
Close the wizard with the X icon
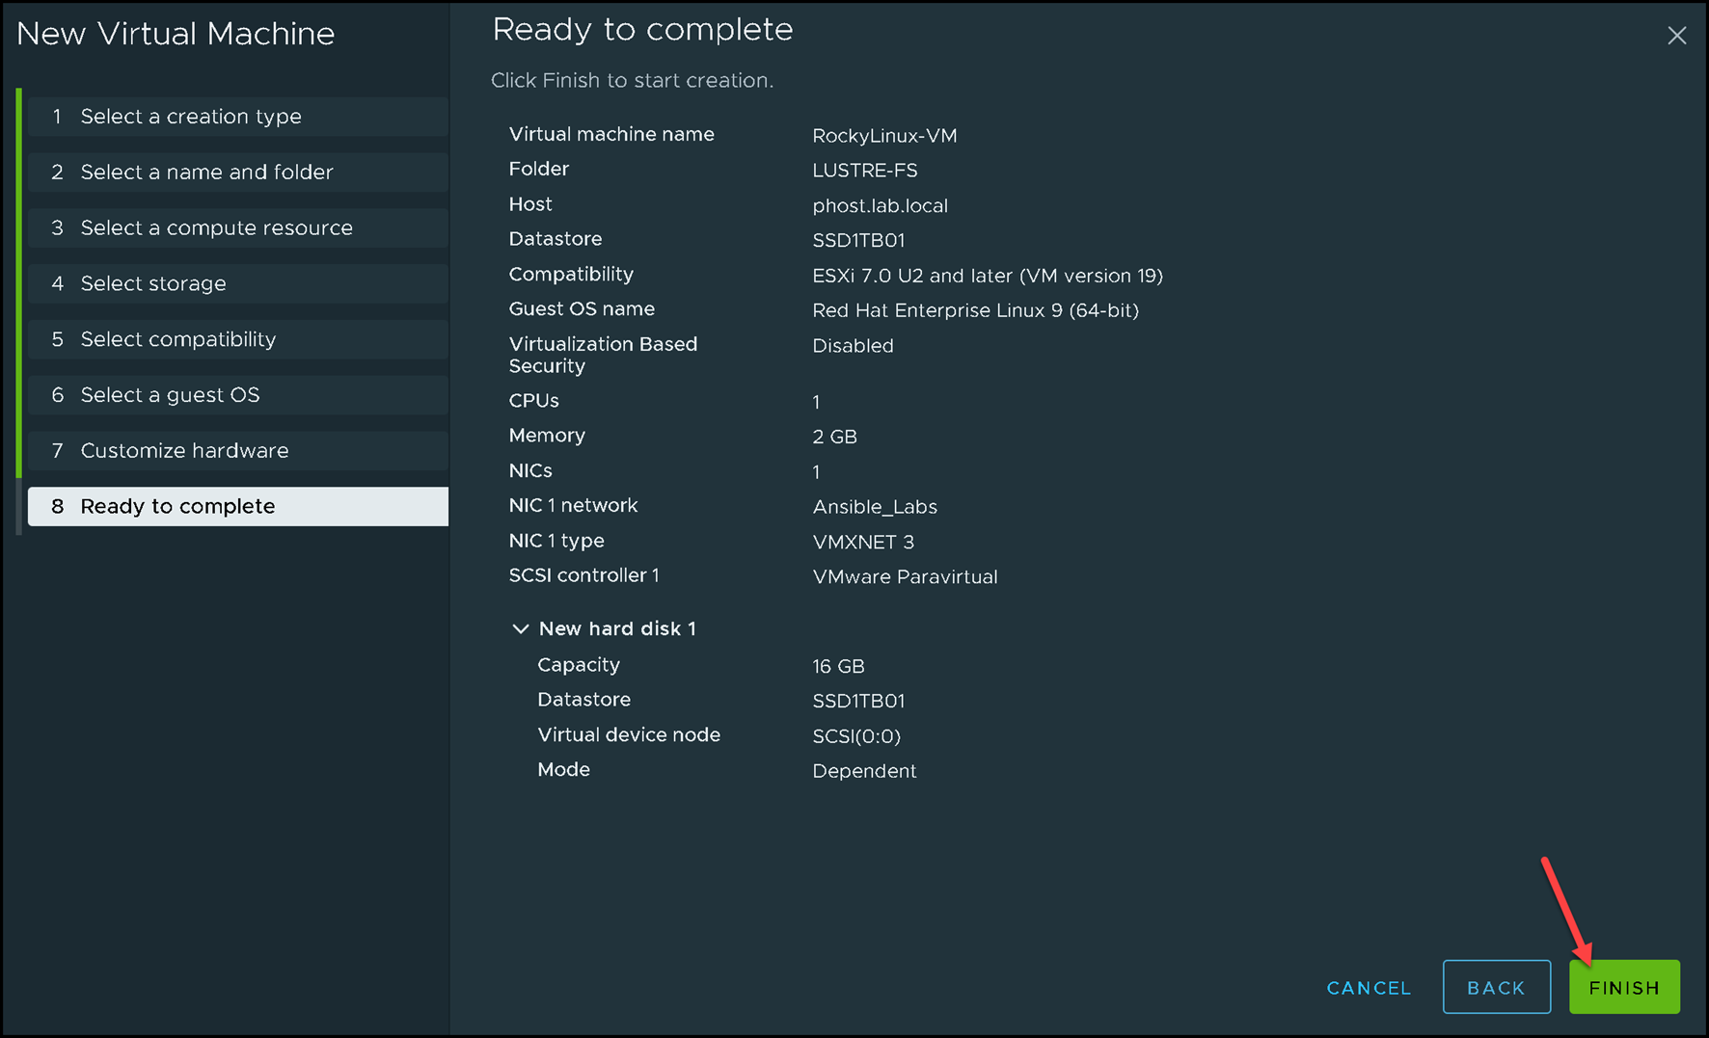[x=1676, y=36]
